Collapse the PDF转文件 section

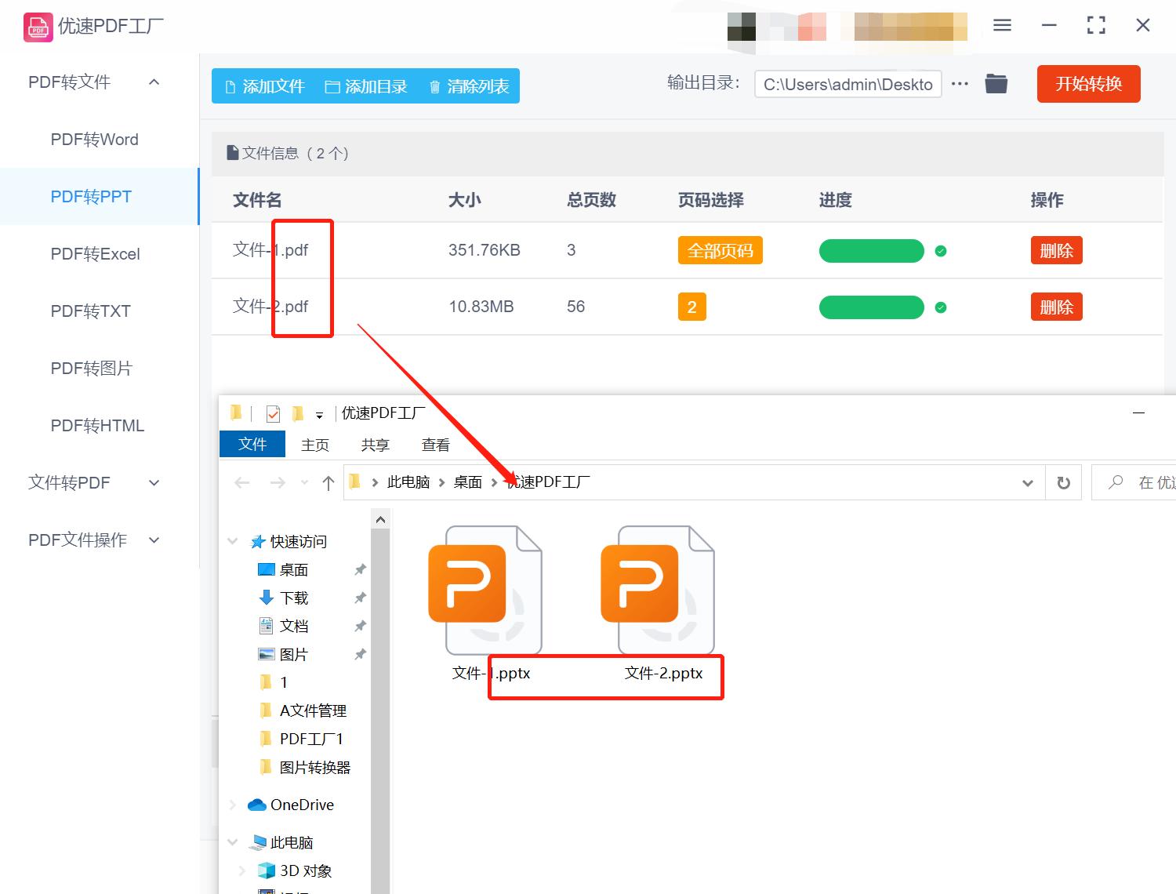coord(154,82)
